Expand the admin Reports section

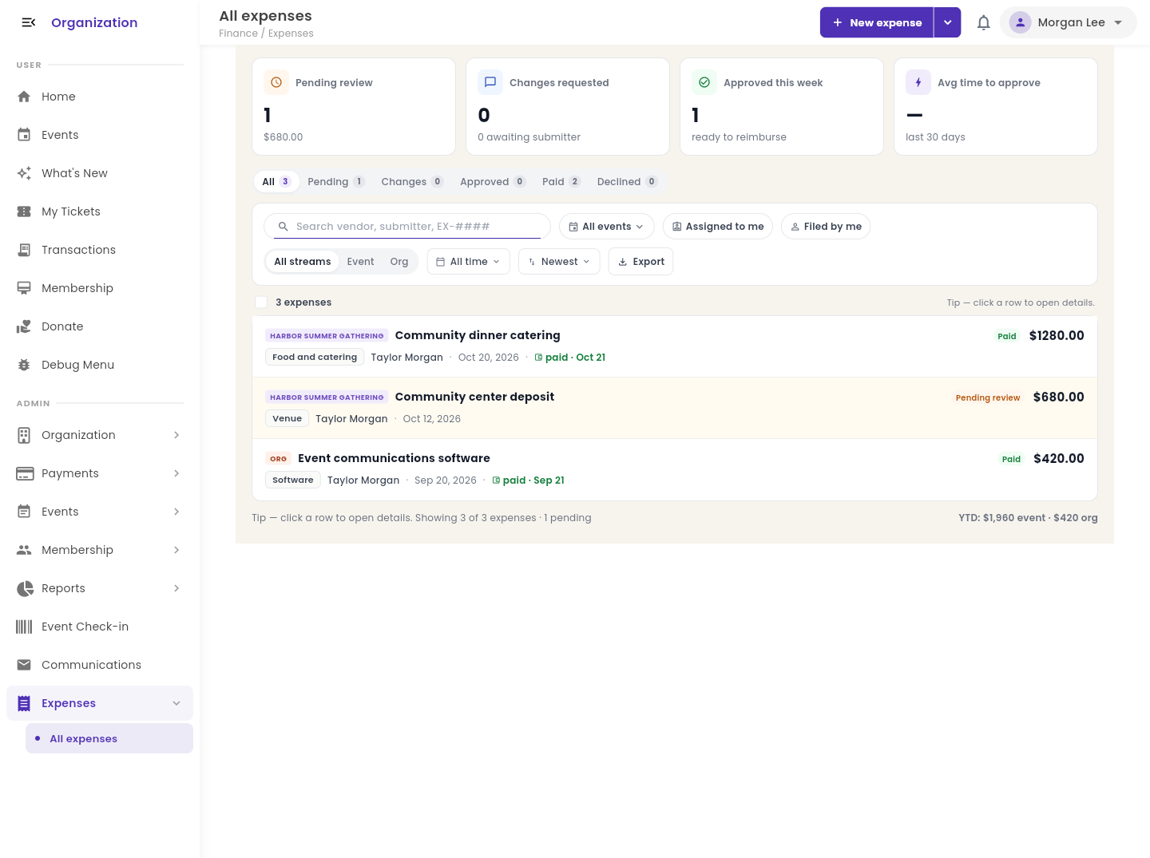pos(100,588)
